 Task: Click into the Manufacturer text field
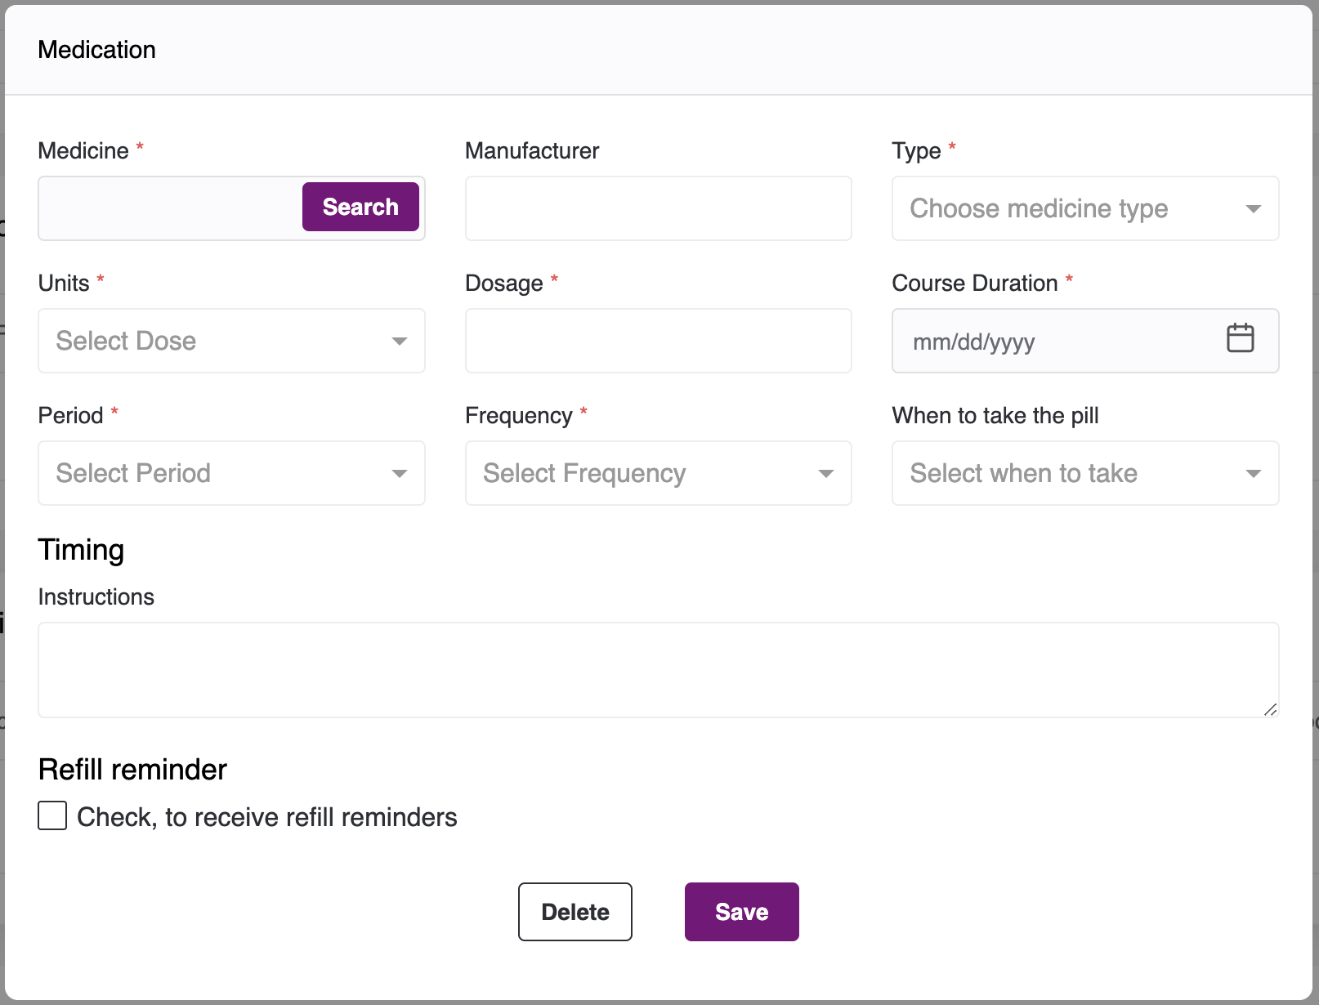click(658, 208)
